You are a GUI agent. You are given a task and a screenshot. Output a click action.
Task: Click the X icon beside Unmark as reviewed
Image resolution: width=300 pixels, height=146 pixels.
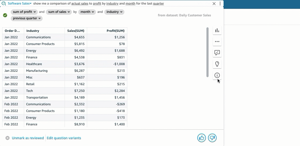point(8,138)
